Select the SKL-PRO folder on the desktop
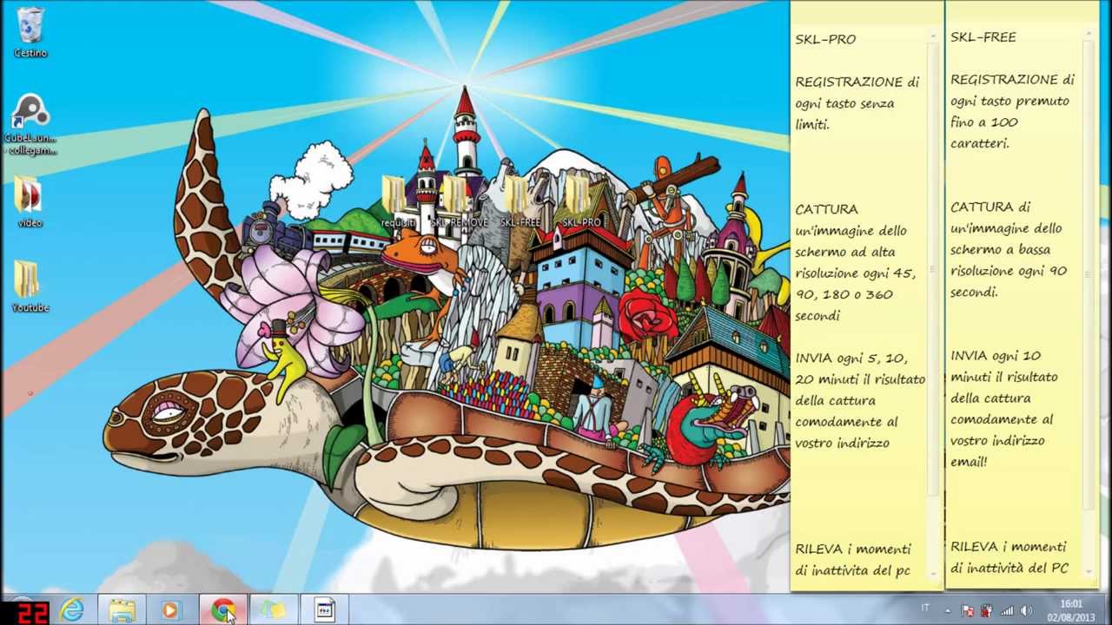This screenshot has height=625, width=1112. click(581, 201)
